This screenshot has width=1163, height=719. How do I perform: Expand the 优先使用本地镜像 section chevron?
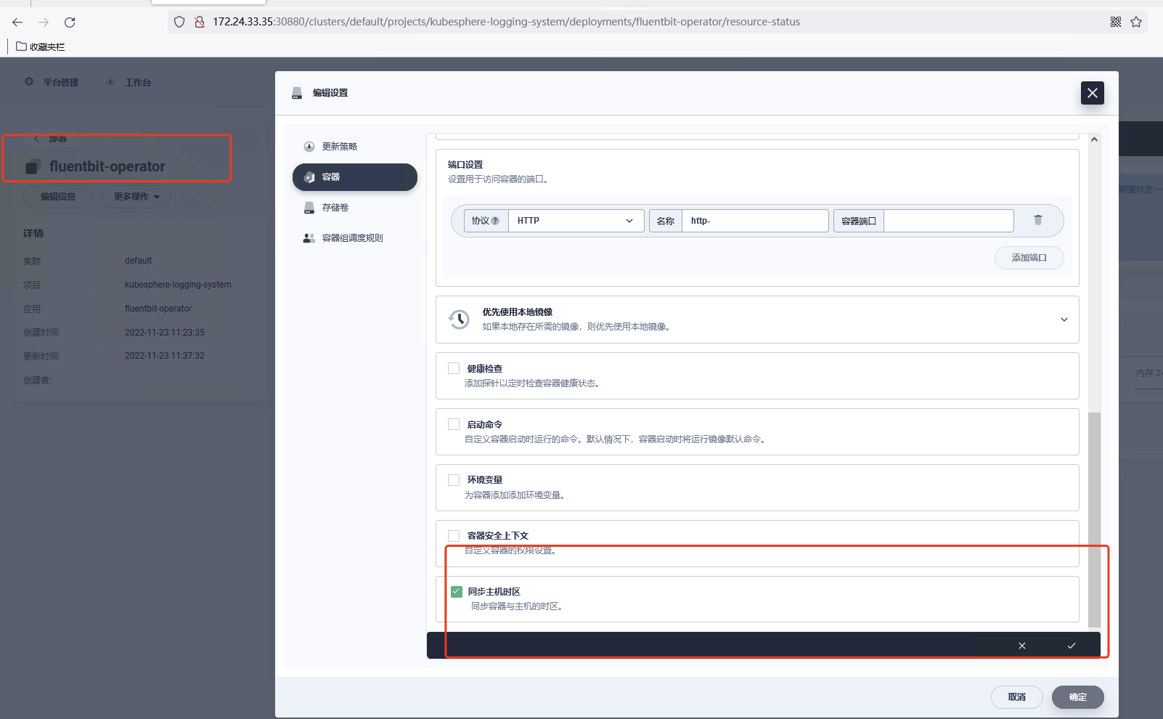[x=1063, y=320]
